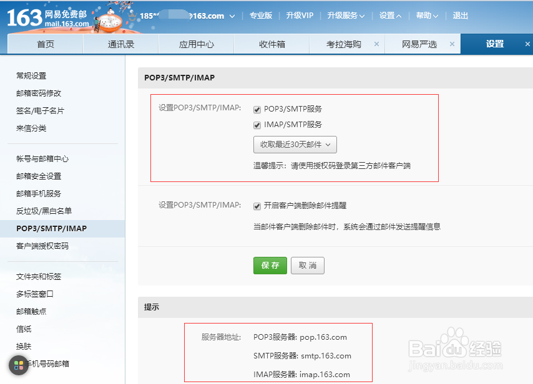Open 邮箱密码修改 settings
The width and height of the screenshot is (533, 384).
coord(39,93)
